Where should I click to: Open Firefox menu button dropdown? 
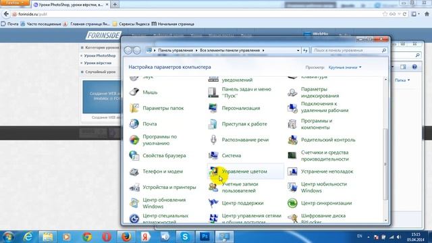[14, 3]
